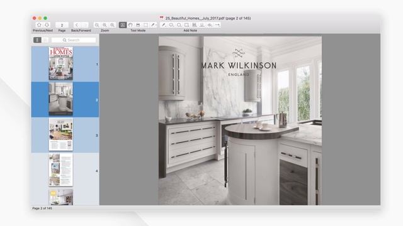403x226 pixels.
Task: Add an underline note
Action: (202, 25)
